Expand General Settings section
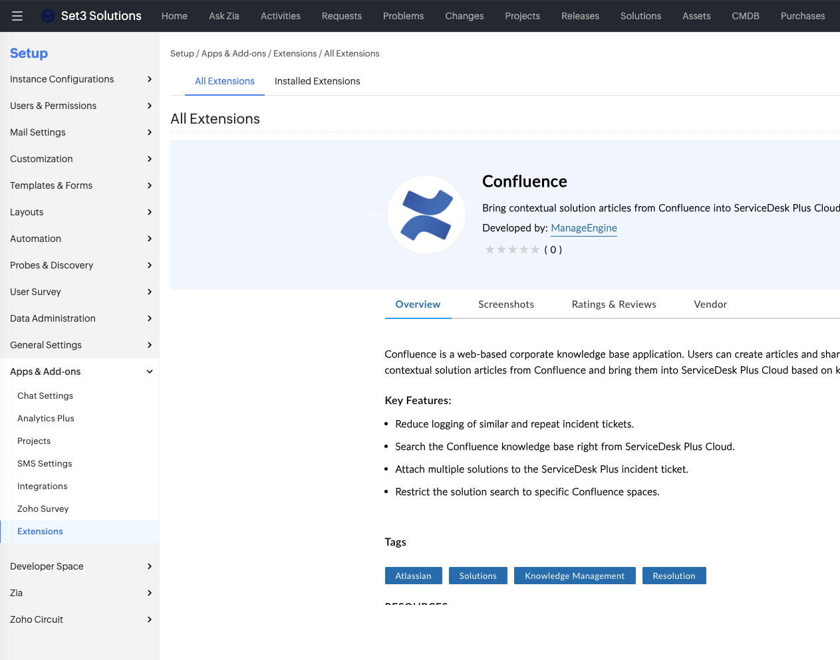Viewport: 840px width, 660px height. point(80,345)
